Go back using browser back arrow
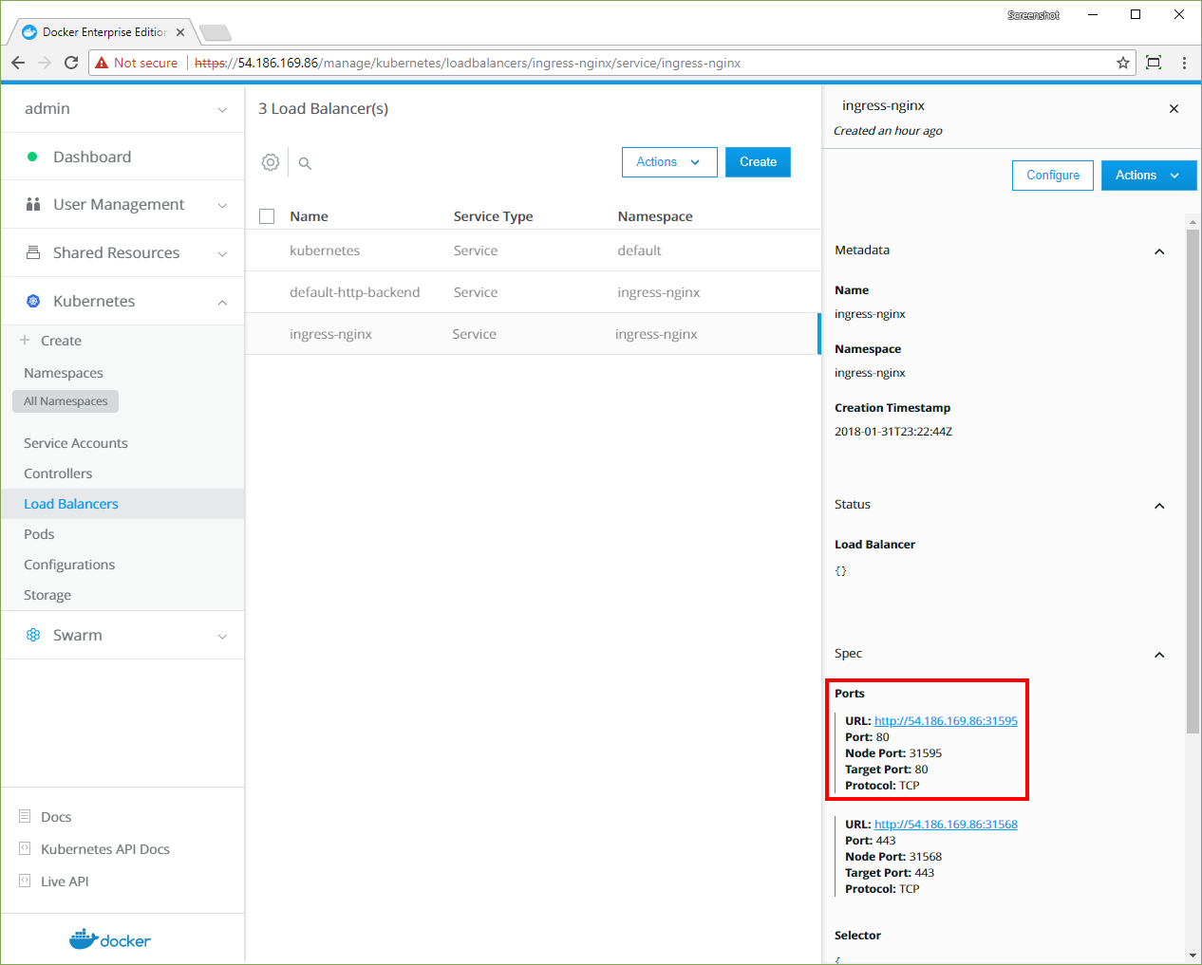 pos(18,63)
